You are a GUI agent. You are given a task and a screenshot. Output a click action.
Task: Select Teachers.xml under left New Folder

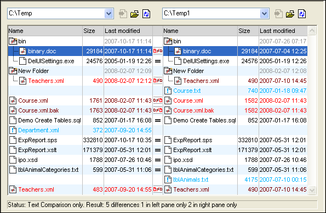click(x=46, y=81)
